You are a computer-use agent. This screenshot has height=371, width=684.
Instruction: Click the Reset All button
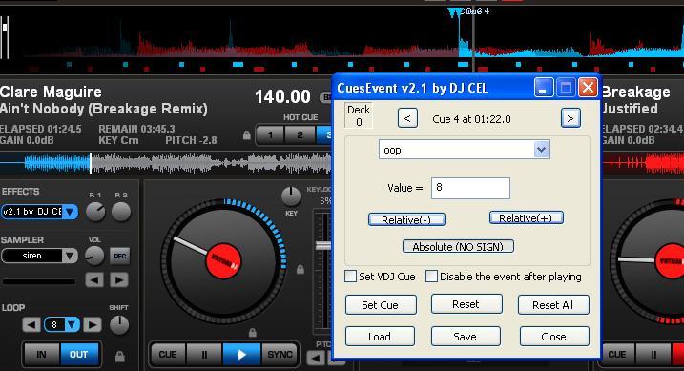[553, 305]
